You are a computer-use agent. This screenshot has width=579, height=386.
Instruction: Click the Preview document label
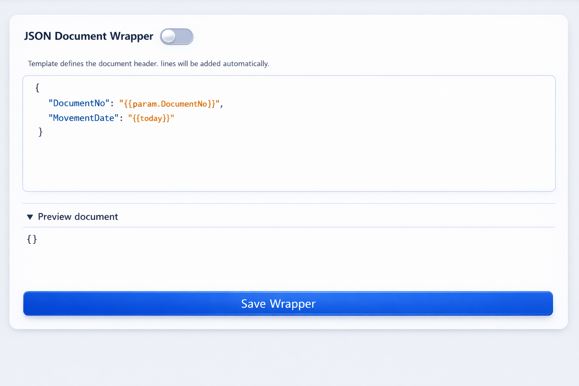click(x=78, y=217)
